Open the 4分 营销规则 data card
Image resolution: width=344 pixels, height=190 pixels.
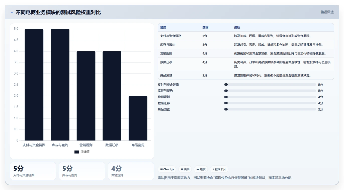tap(131, 171)
